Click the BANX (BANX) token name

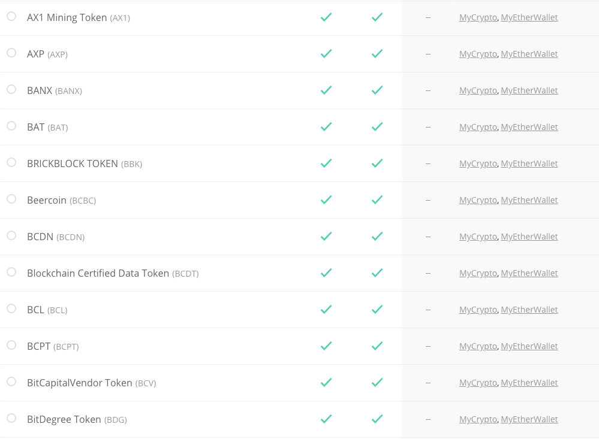point(55,90)
